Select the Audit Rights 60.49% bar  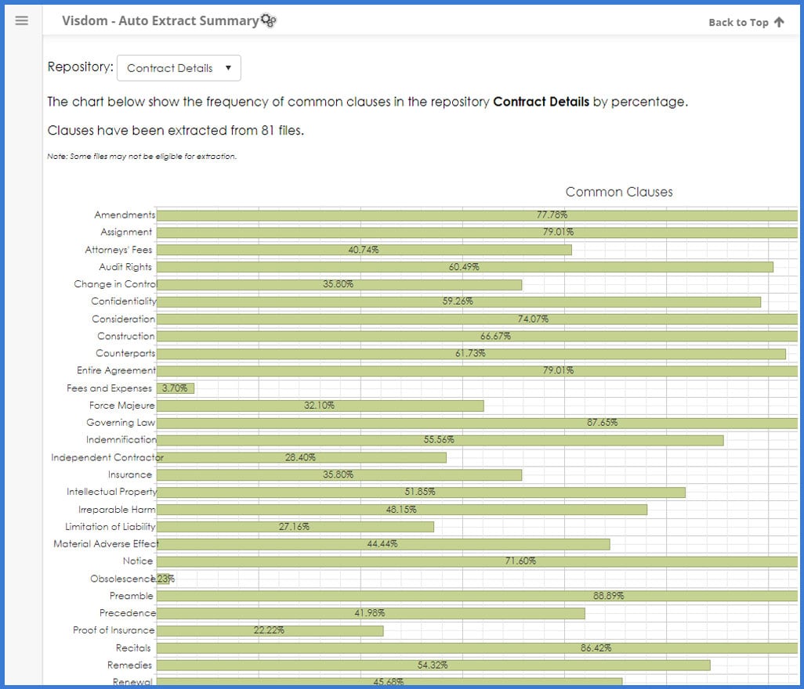[x=464, y=267]
